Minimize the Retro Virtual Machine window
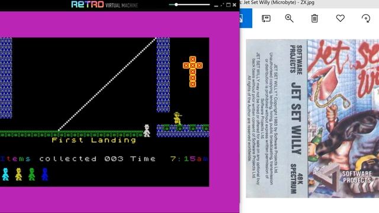379x213 pixels. coord(216,5)
